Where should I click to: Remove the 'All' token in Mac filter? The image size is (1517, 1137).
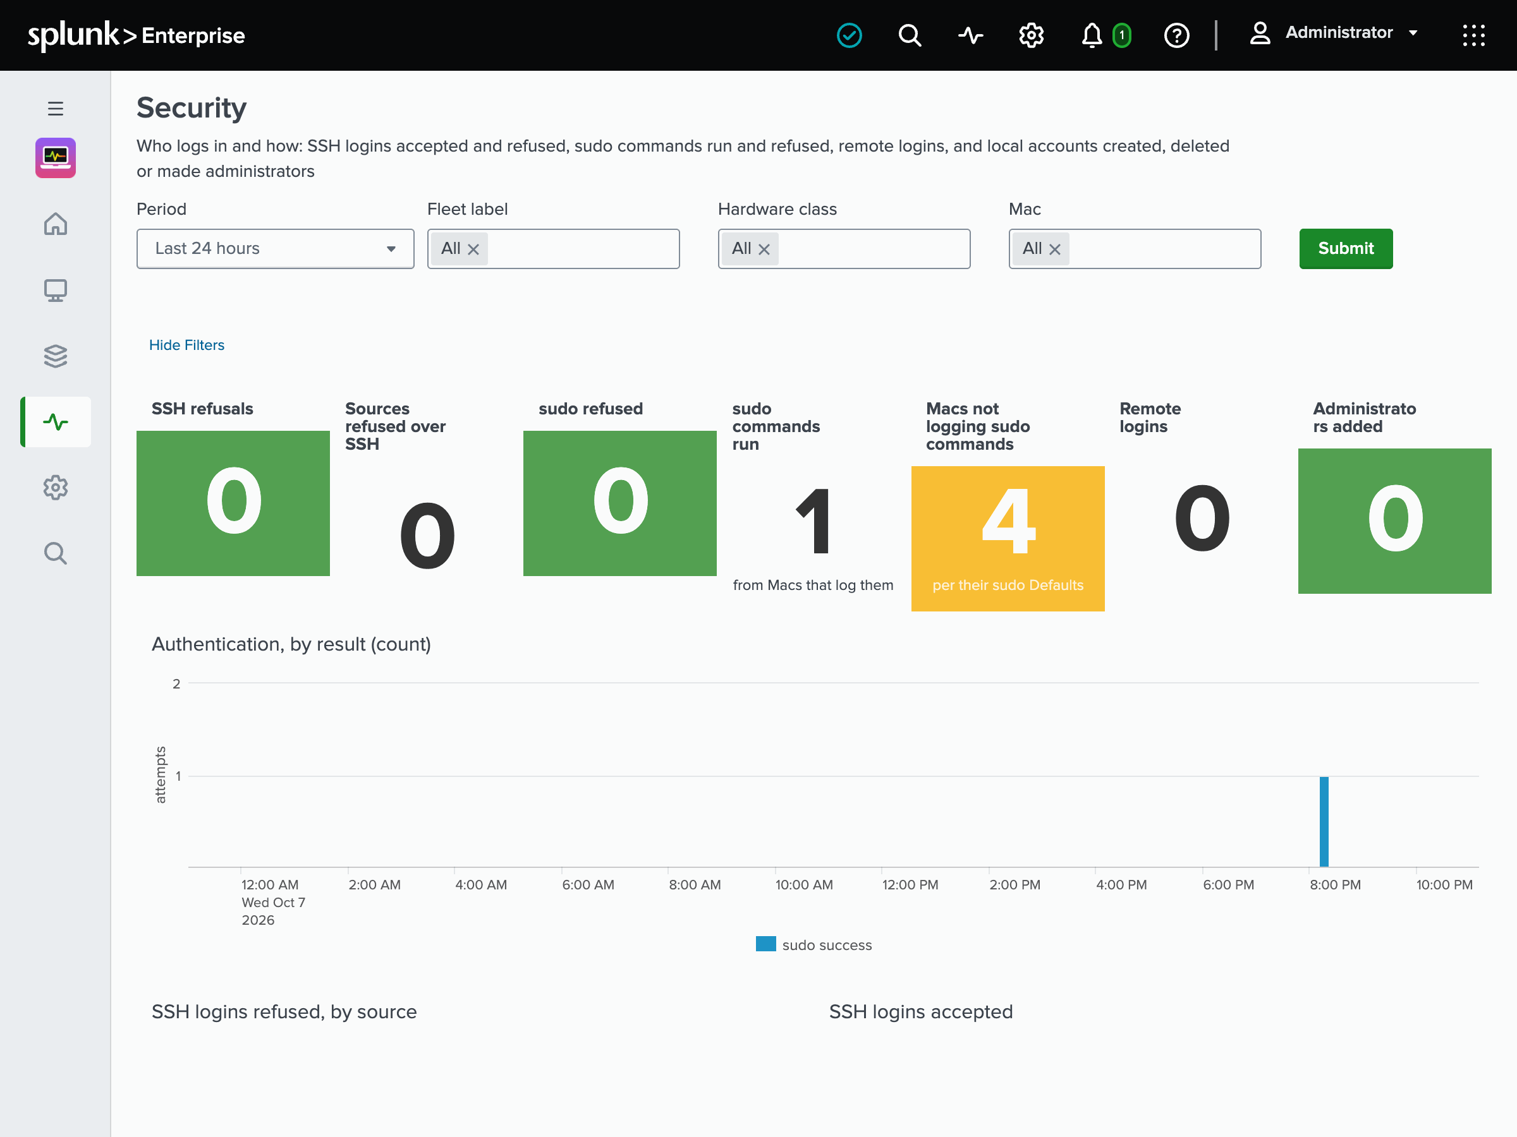(x=1055, y=250)
